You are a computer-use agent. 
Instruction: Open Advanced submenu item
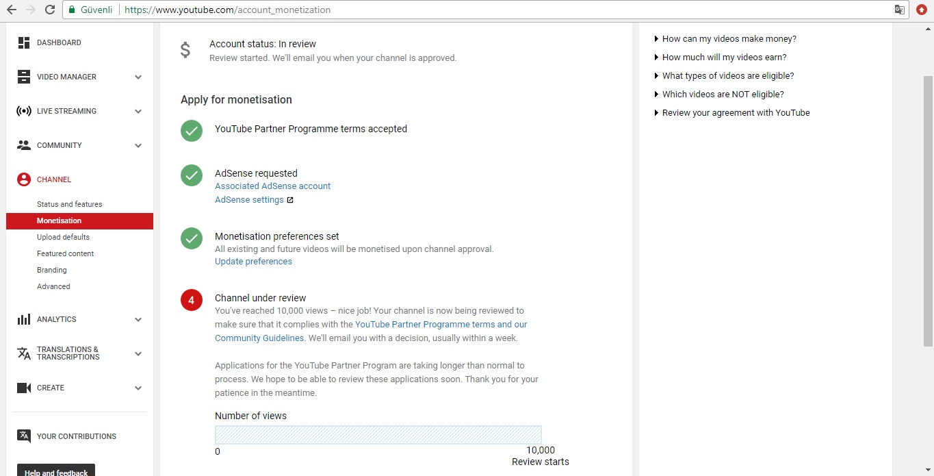(x=53, y=286)
